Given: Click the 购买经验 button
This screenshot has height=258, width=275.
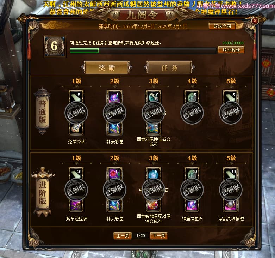Looking at the screenshot, I should click(231, 50).
